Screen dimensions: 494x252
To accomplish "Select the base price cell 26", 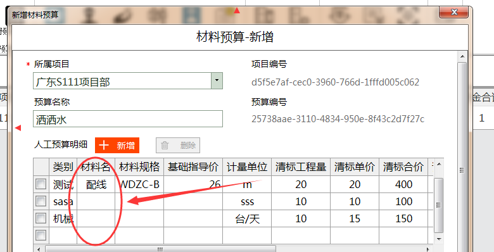I will (x=193, y=184).
